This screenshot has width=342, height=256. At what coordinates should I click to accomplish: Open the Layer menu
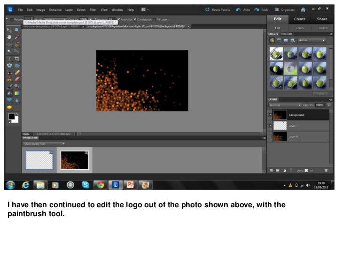tap(69, 10)
